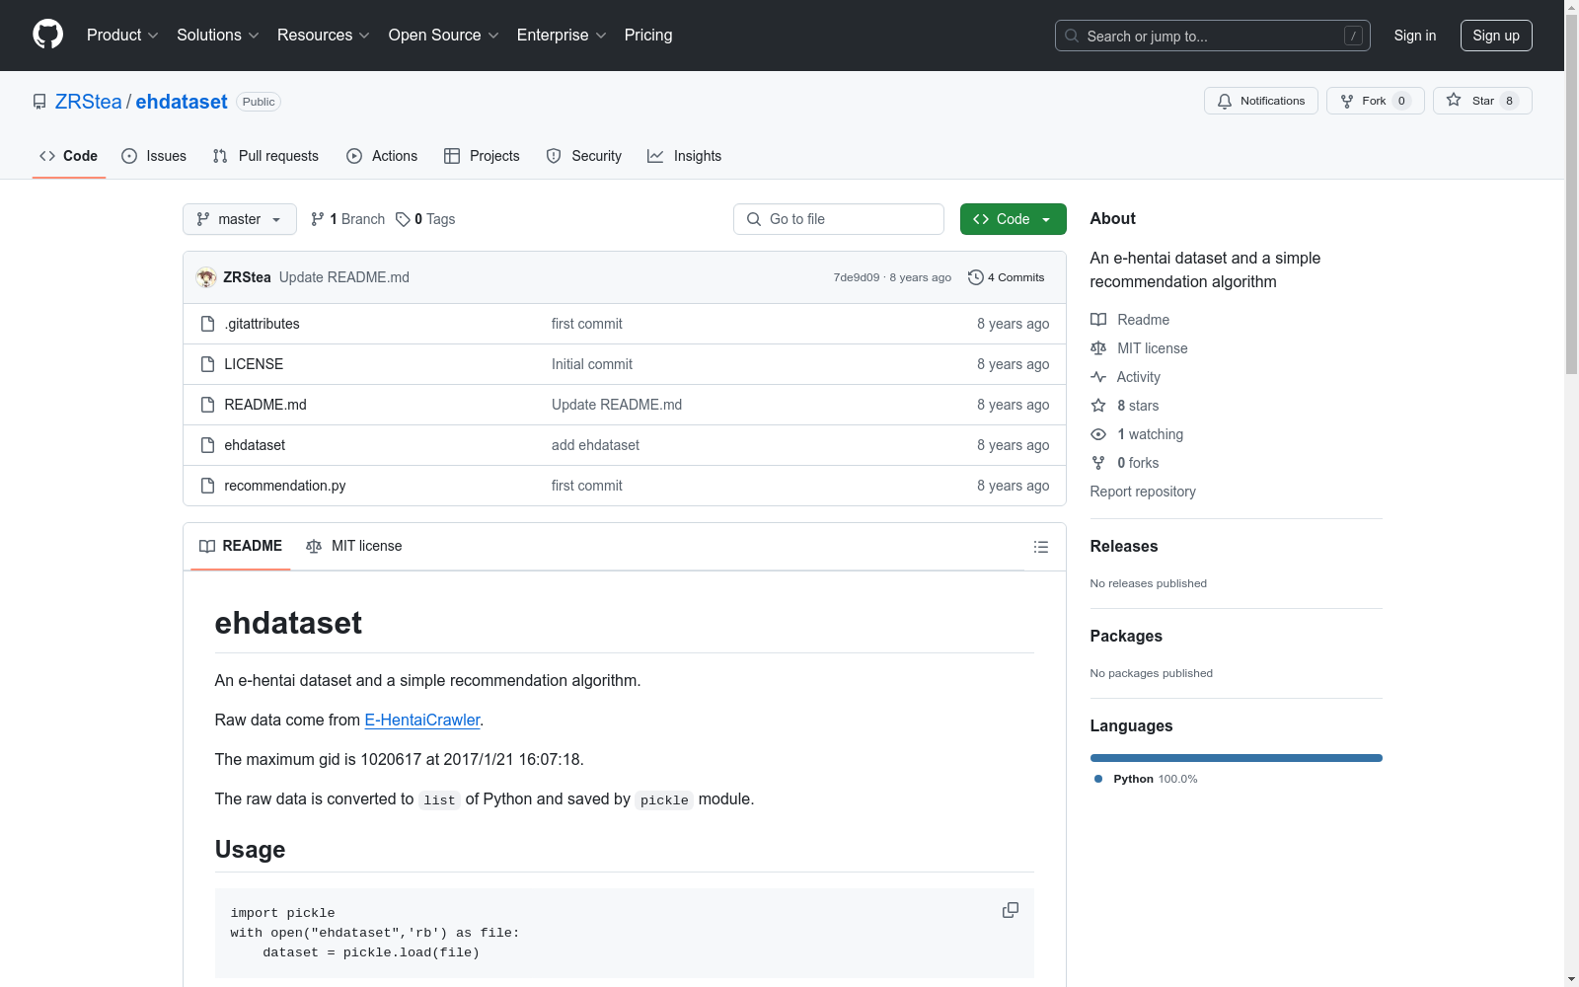Select the README tab in file viewer
The height and width of the screenshot is (987, 1579).
(x=241, y=546)
